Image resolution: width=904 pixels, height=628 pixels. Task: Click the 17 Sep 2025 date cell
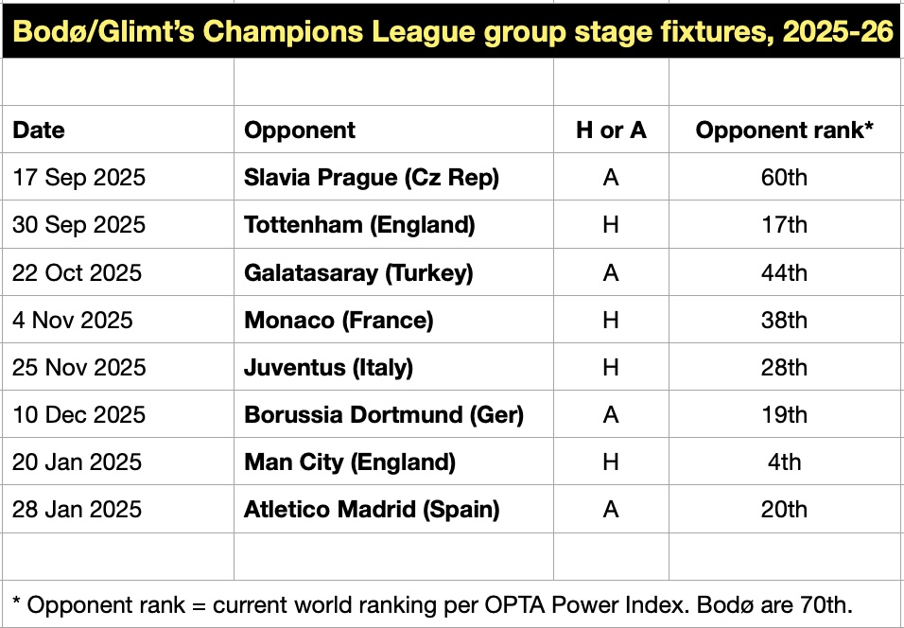79,178
